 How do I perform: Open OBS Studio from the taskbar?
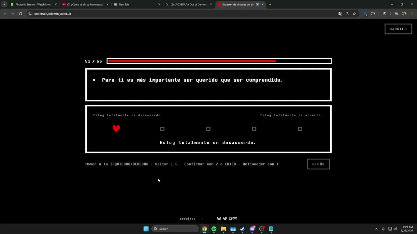262,229
